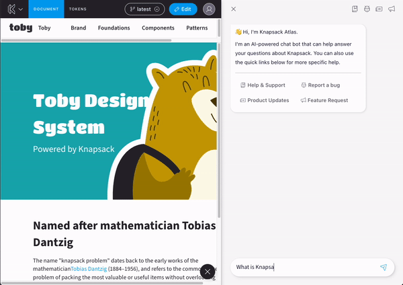Click the Edit button
Viewport: 403px width, 285px height.
[183, 9]
